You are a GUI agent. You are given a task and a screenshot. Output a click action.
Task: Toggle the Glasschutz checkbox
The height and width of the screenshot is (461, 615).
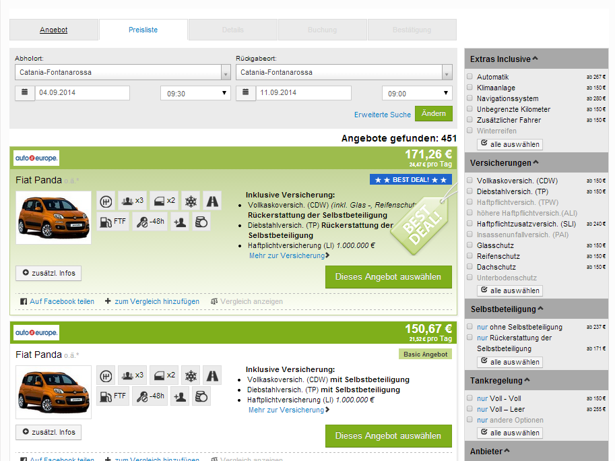coord(470,245)
